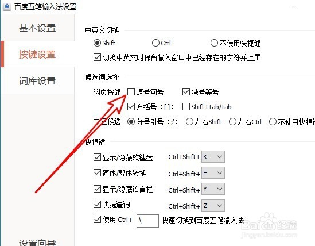The height and width of the screenshot is (246, 315).
Task: Expand the Y hotkey dropdown for language bar
Action: point(213,189)
